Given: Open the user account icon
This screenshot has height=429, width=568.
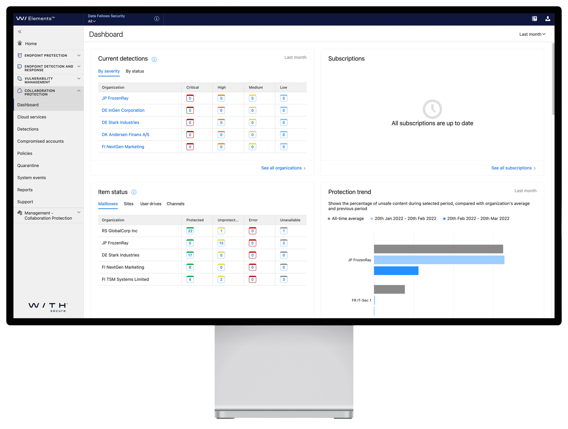Looking at the screenshot, I should [x=548, y=19].
